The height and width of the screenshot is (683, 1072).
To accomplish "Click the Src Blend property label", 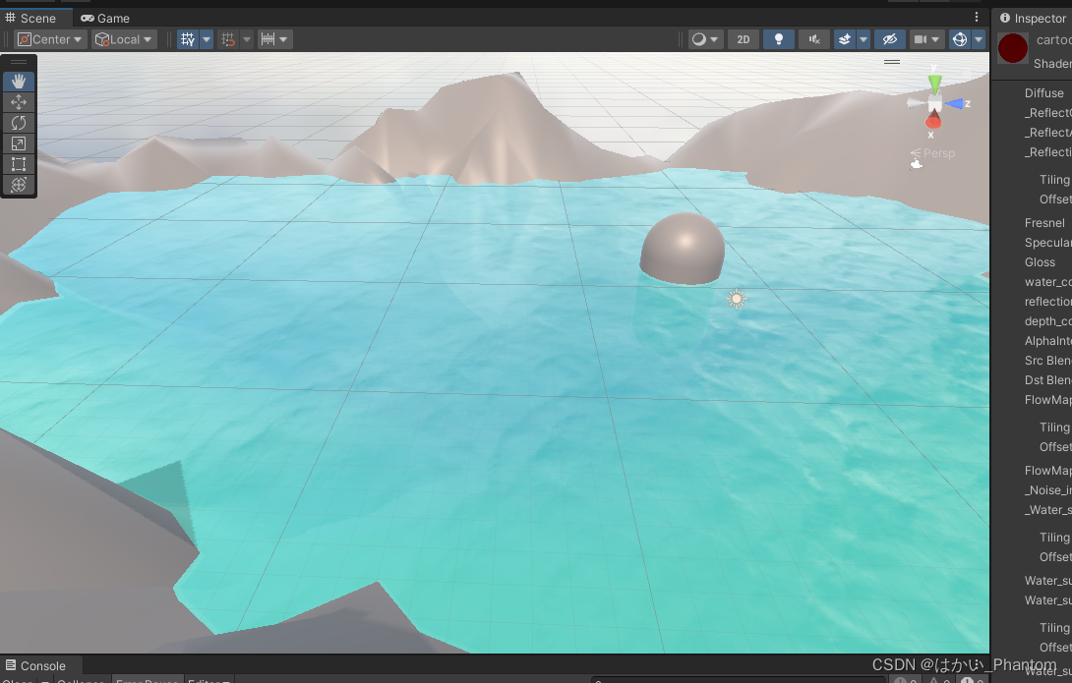I will point(1047,361).
